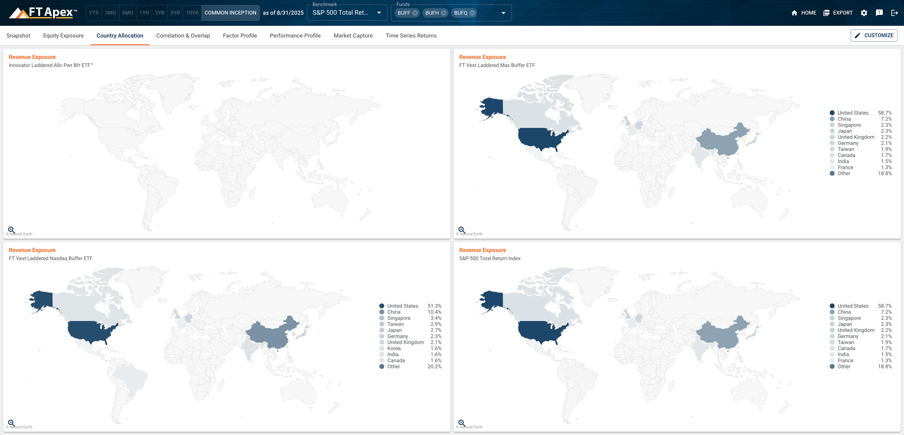Select the COMMON INCEPTION period

tap(230, 13)
